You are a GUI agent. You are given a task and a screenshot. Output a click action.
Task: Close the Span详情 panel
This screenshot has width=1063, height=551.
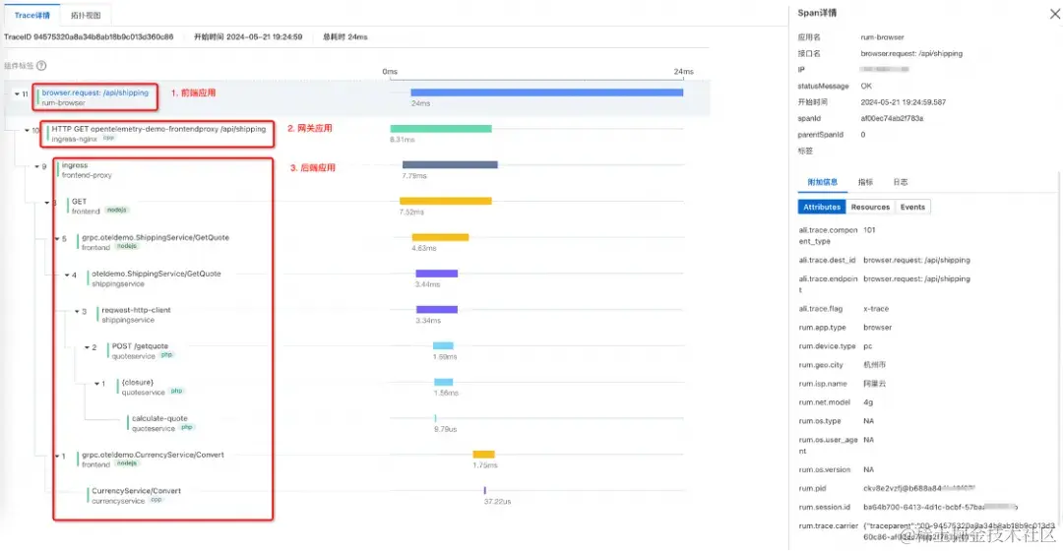pos(1055,14)
